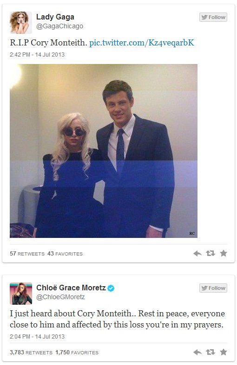This screenshot has height=365, width=237.
Task: View the 1,750 favorites list
Action: (77, 352)
